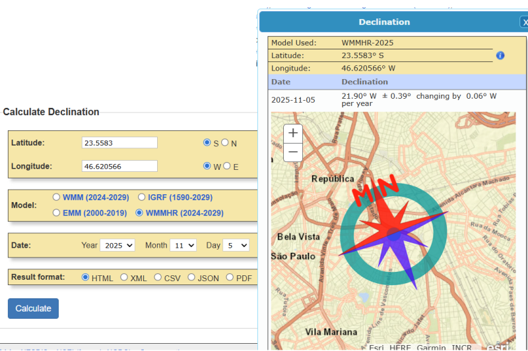Close the Declination popup with X
This screenshot has width=528, height=351.
pos(524,22)
